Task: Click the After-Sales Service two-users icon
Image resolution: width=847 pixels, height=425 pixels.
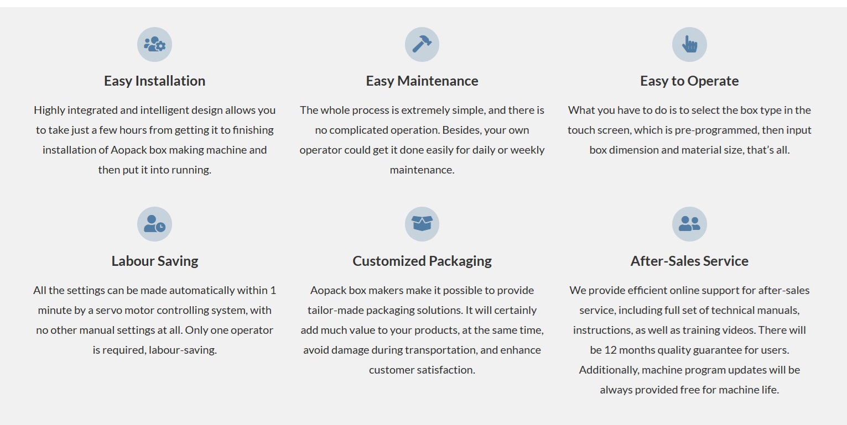Action: point(689,224)
